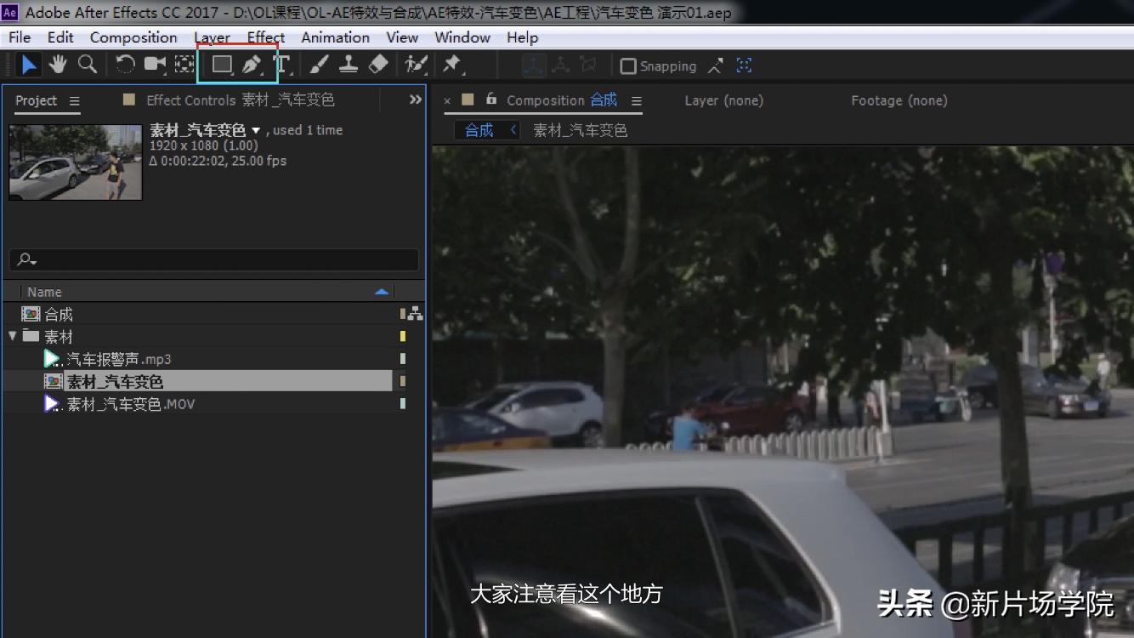
Task: Select the Roto Brush tool
Action: [x=413, y=64]
